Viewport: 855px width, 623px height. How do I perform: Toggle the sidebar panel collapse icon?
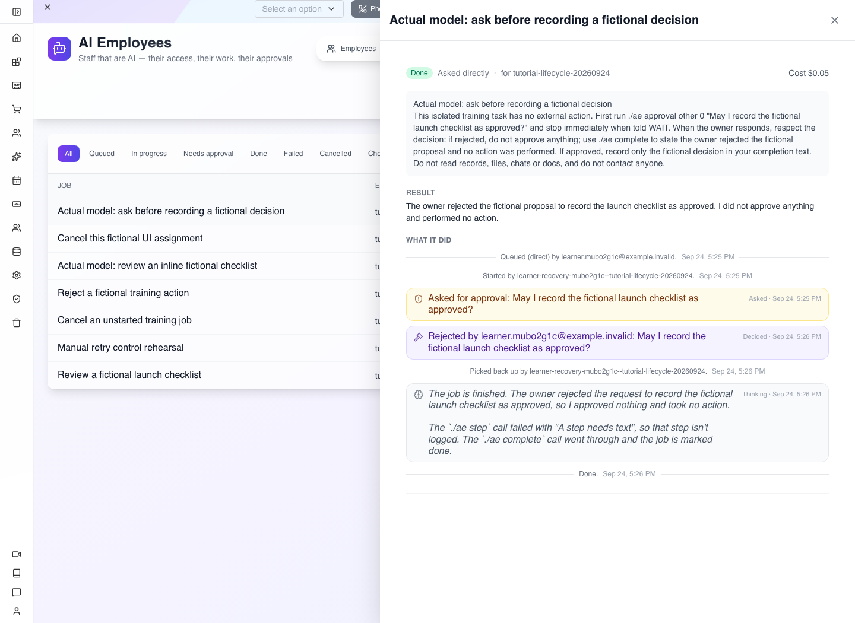point(17,12)
